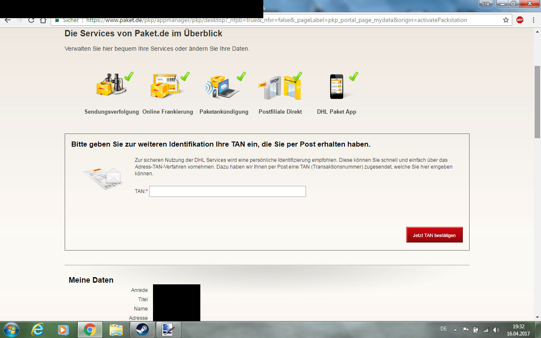View site security info via Sicher
Viewport: 541px width, 338px height.
[x=67, y=20]
